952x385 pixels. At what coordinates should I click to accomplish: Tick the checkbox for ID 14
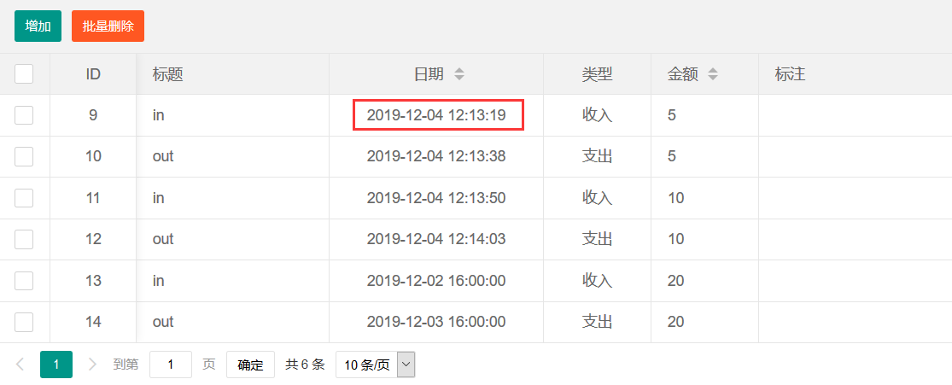(24, 322)
